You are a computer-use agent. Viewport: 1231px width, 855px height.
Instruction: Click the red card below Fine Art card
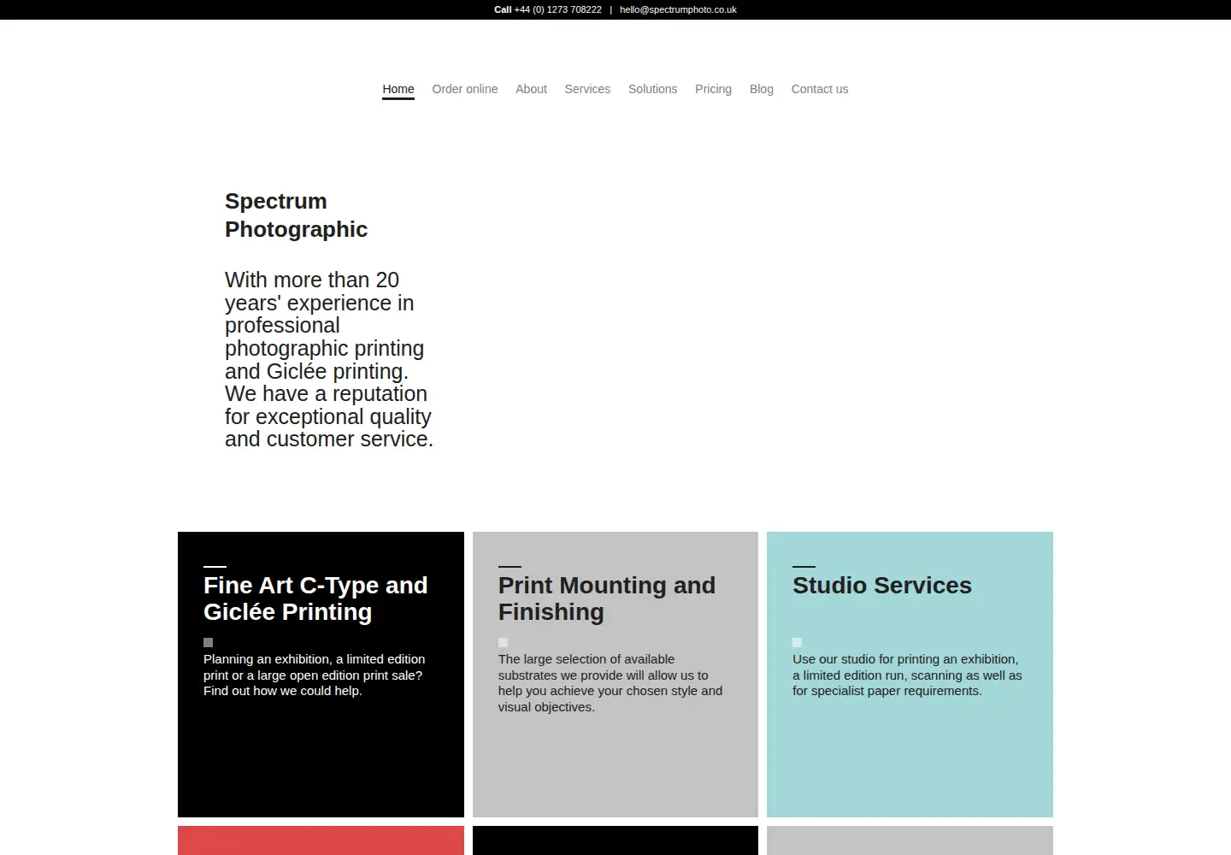coord(321,840)
